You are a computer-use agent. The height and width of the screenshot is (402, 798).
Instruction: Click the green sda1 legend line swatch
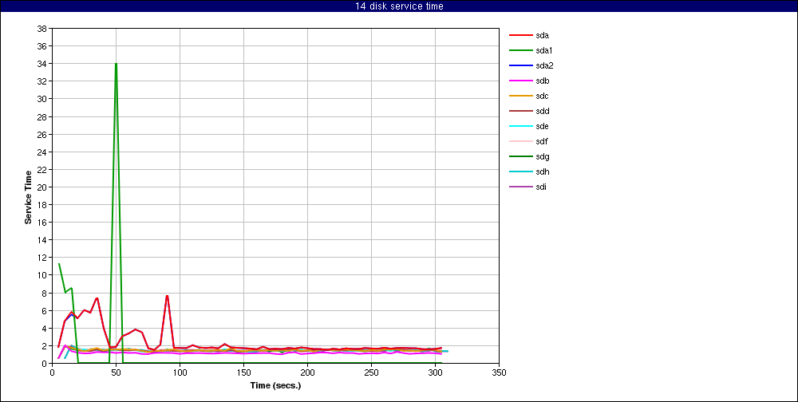click(x=520, y=51)
